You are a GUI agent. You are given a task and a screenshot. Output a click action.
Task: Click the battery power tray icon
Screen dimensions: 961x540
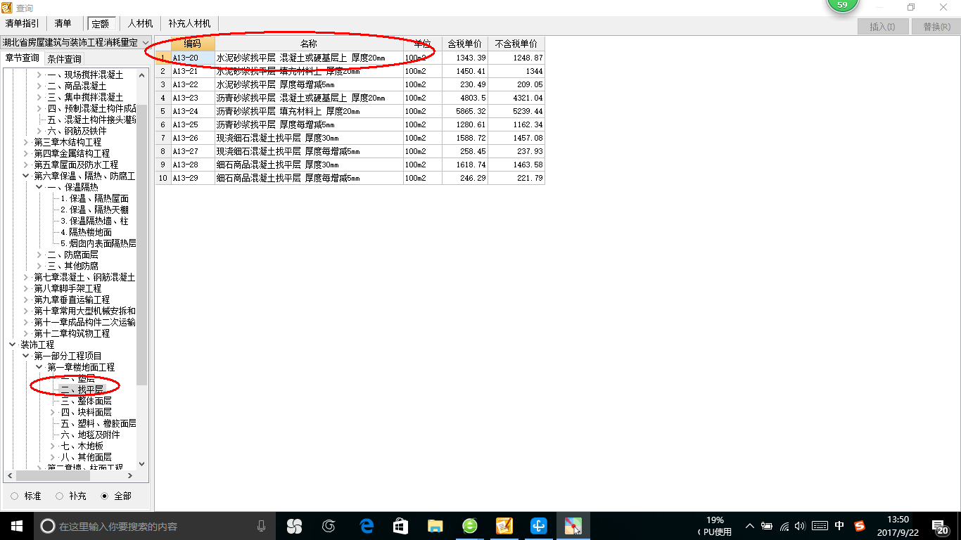[x=767, y=526]
